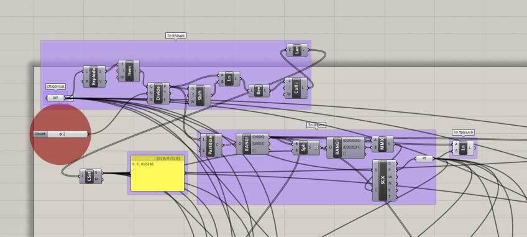Click the yellow panel body
Viewport: 527px width, 237px height.
pos(157,177)
